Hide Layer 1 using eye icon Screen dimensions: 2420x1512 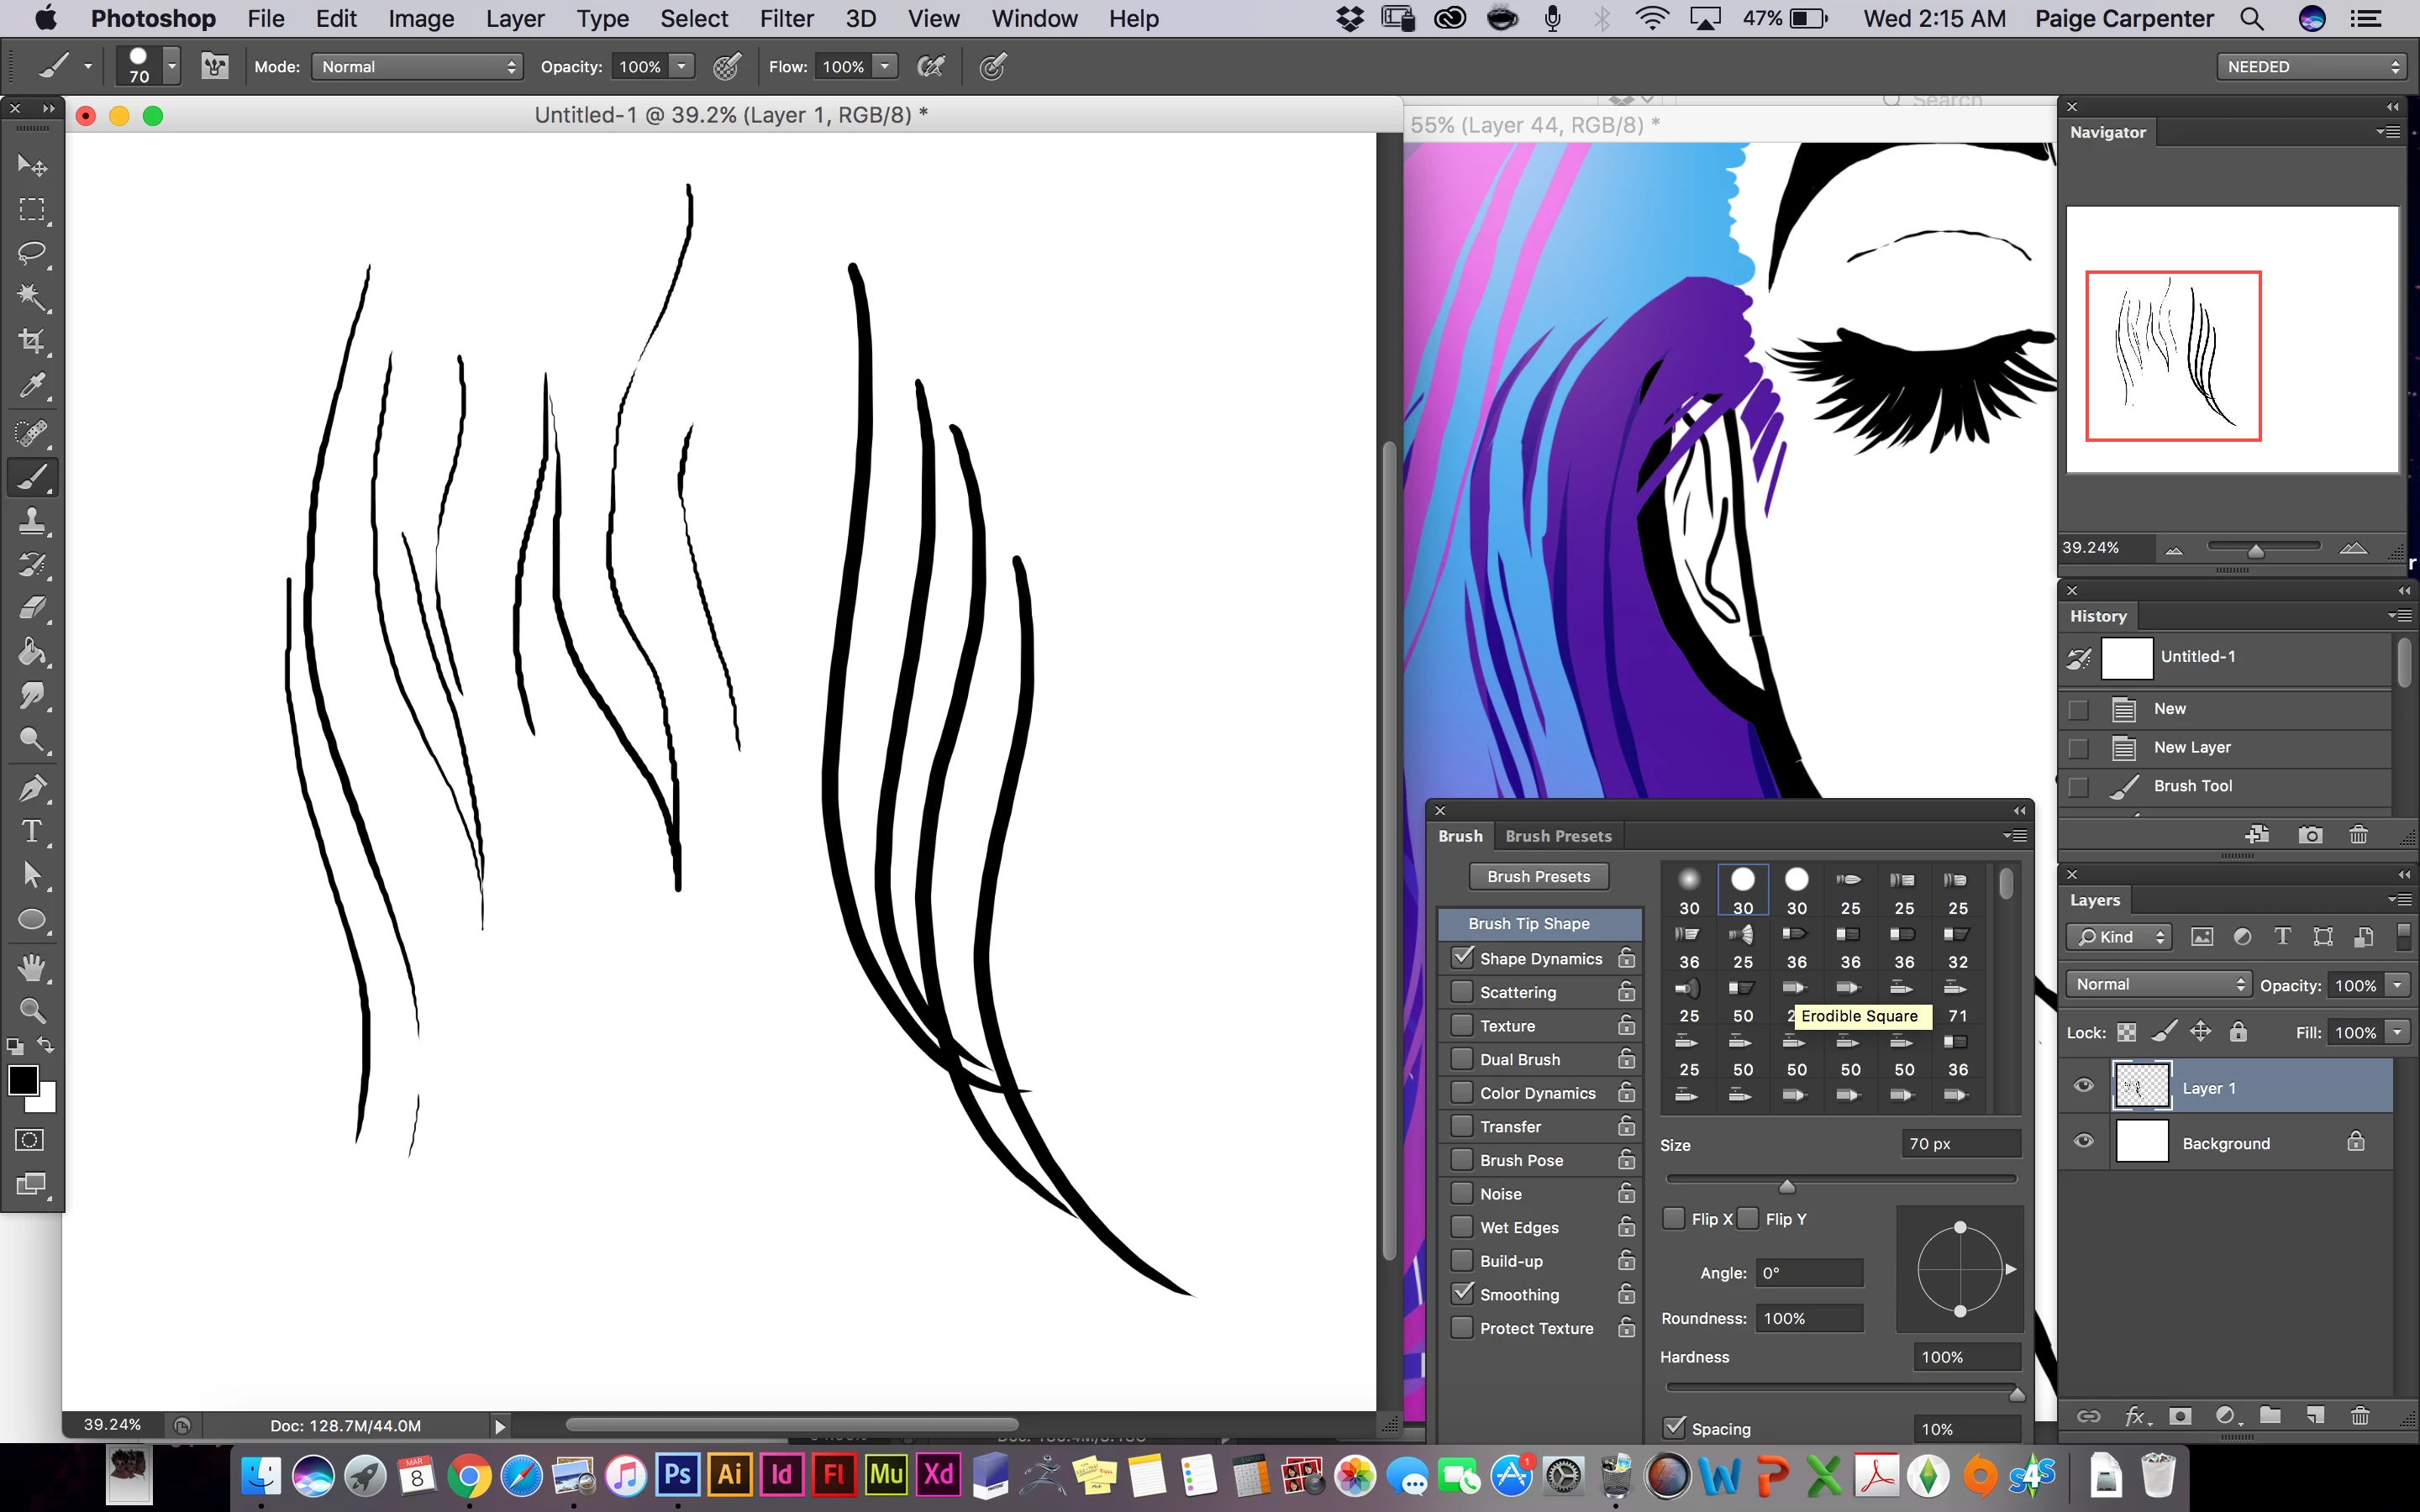pos(2084,1086)
